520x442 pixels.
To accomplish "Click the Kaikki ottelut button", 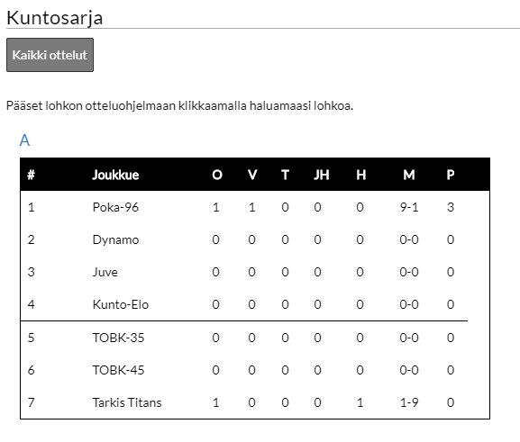I will pos(50,55).
